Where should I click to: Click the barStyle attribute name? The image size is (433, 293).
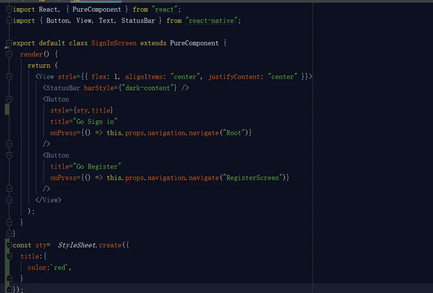pyautogui.click(x=99, y=88)
